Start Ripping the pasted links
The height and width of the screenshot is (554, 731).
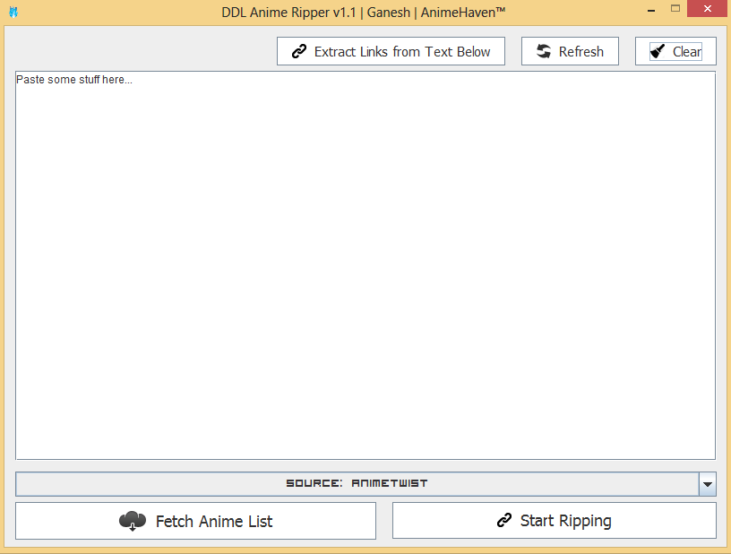pos(554,521)
